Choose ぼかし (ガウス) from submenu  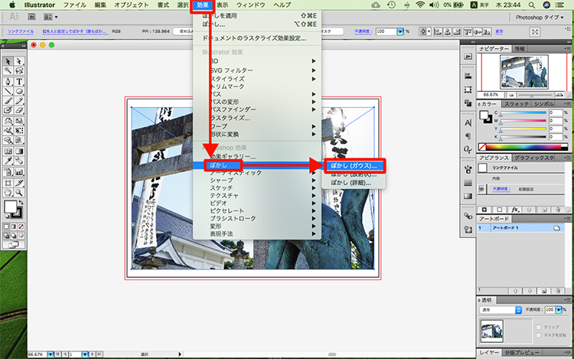(x=353, y=165)
